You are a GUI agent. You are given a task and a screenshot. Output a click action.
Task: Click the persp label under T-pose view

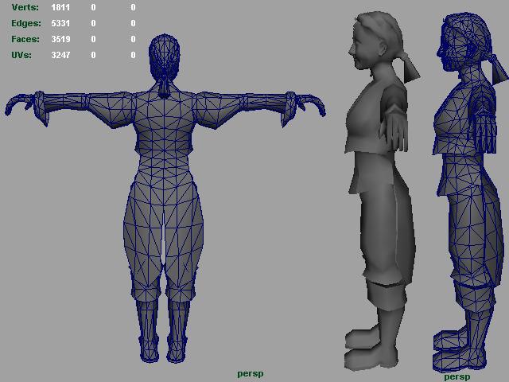[x=251, y=374]
